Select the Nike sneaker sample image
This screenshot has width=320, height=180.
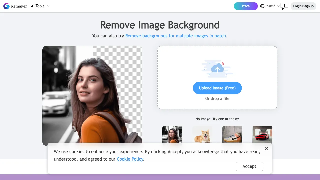(232, 135)
